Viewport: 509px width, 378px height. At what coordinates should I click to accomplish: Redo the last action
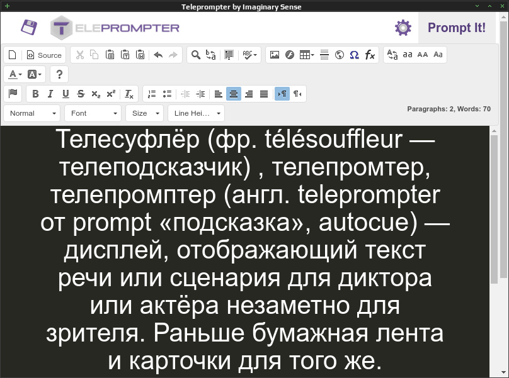173,55
